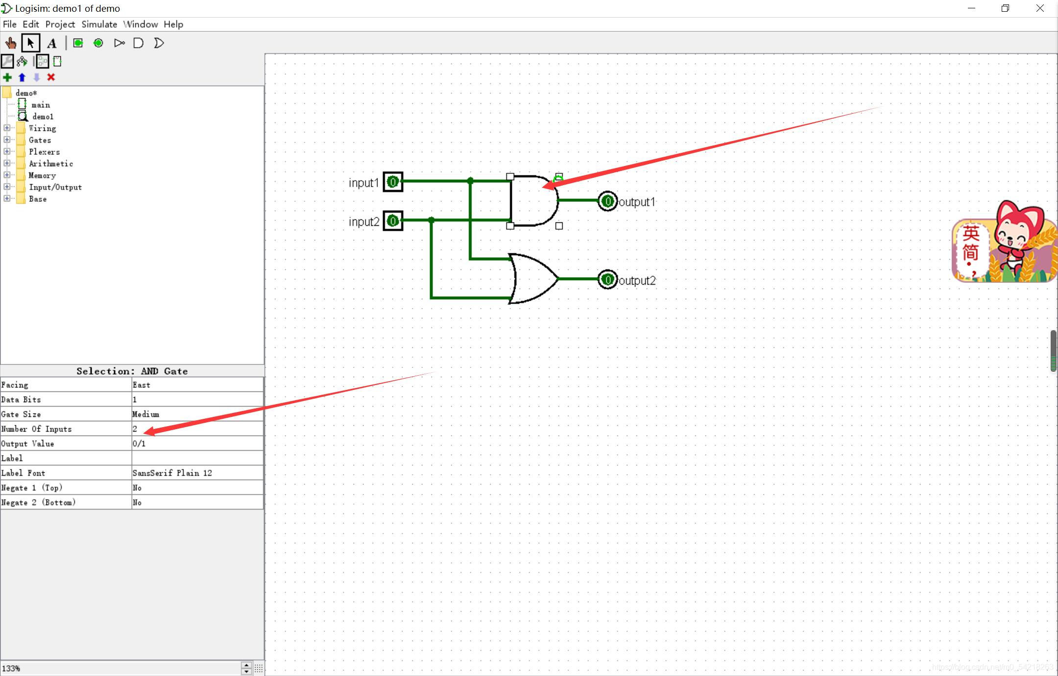Viewport: 1058px width, 676px height.
Task: Toggle input2 pin value
Action: [x=393, y=221]
